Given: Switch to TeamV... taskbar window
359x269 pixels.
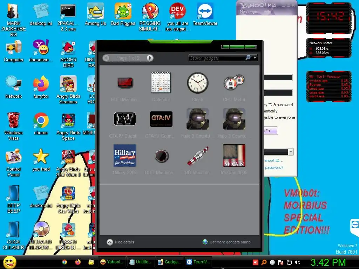Looking at the screenshot, I should click(198, 262).
